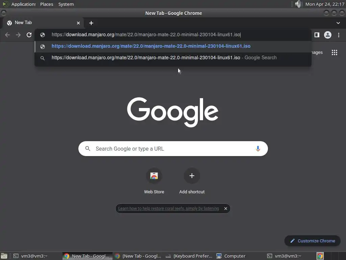Click the Chrome workspace icon at taskbar right
346x260 pixels.
point(320,256)
